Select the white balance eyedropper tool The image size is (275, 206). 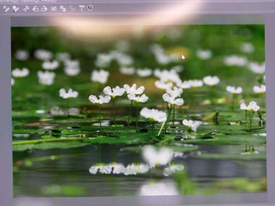(x=6, y=9)
